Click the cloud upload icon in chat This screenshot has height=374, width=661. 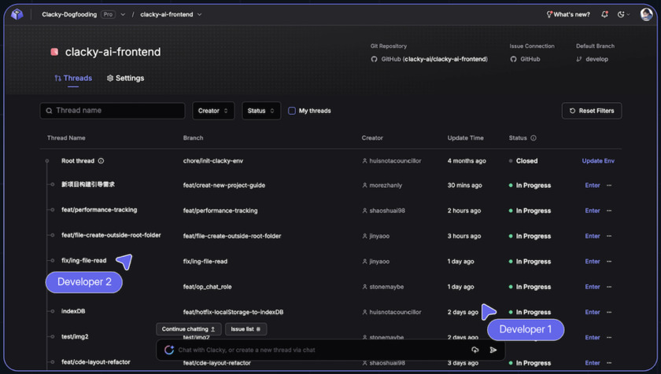pos(475,350)
